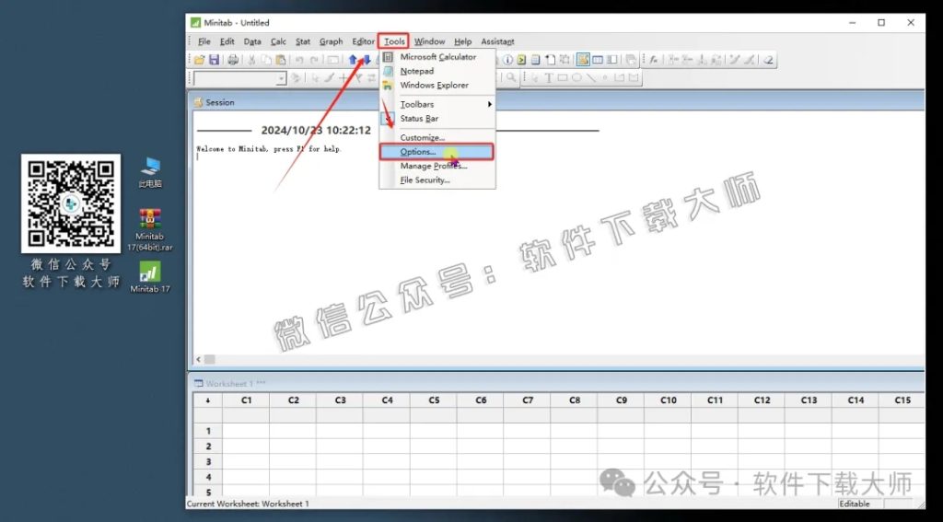Select Manage Profiles... menu entry
This screenshot has height=522, width=943.
point(437,166)
